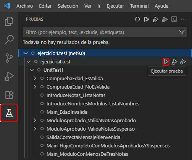The width and height of the screenshot is (192, 160).
Task: Click status circle of IntroduceNotas_ListaNotas
Action: [42, 95]
